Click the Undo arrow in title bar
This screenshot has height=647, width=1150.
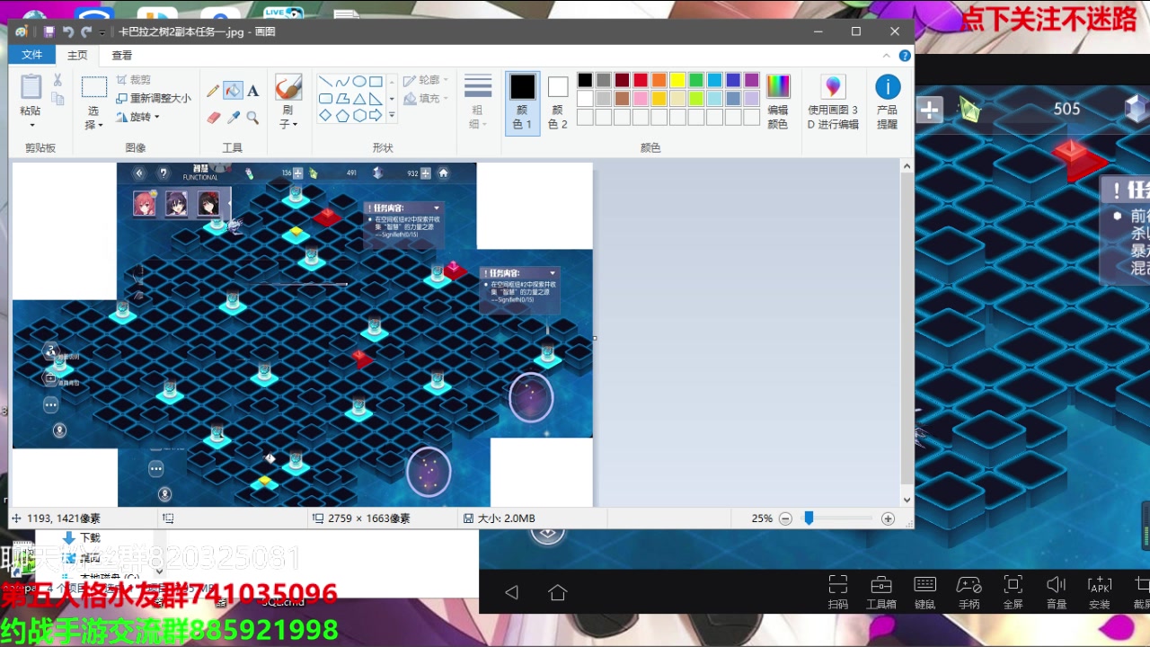coord(67,31)
